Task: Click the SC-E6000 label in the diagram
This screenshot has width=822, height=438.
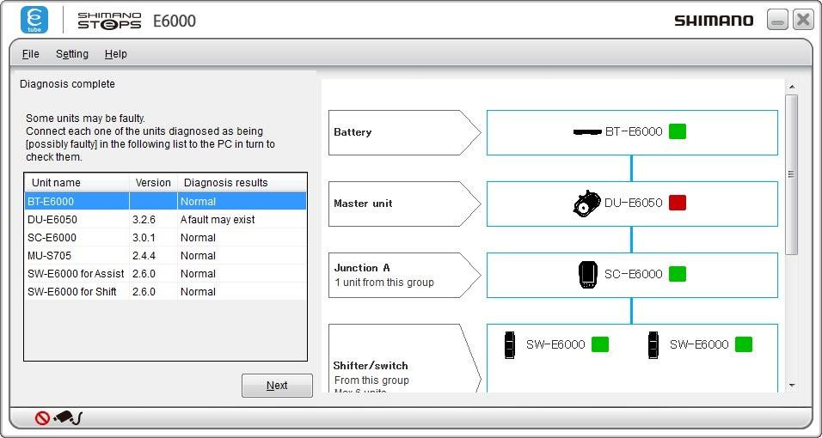Action: coord(634,274)
